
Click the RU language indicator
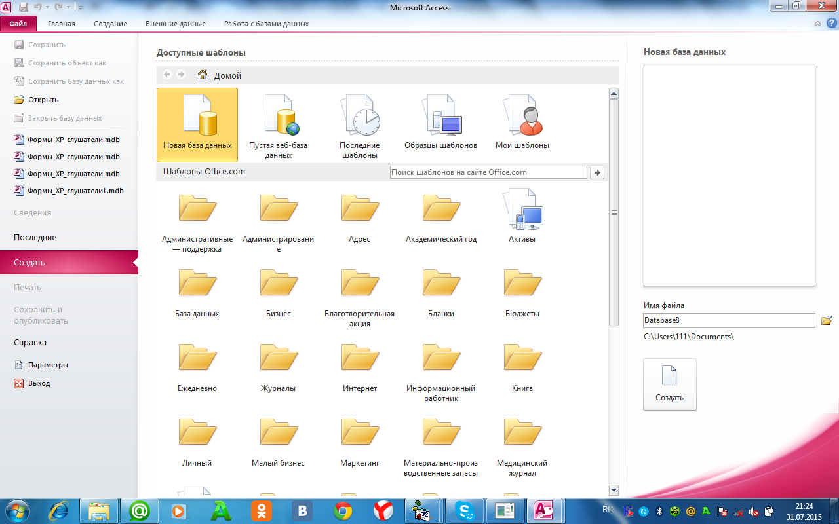(608, 509)
